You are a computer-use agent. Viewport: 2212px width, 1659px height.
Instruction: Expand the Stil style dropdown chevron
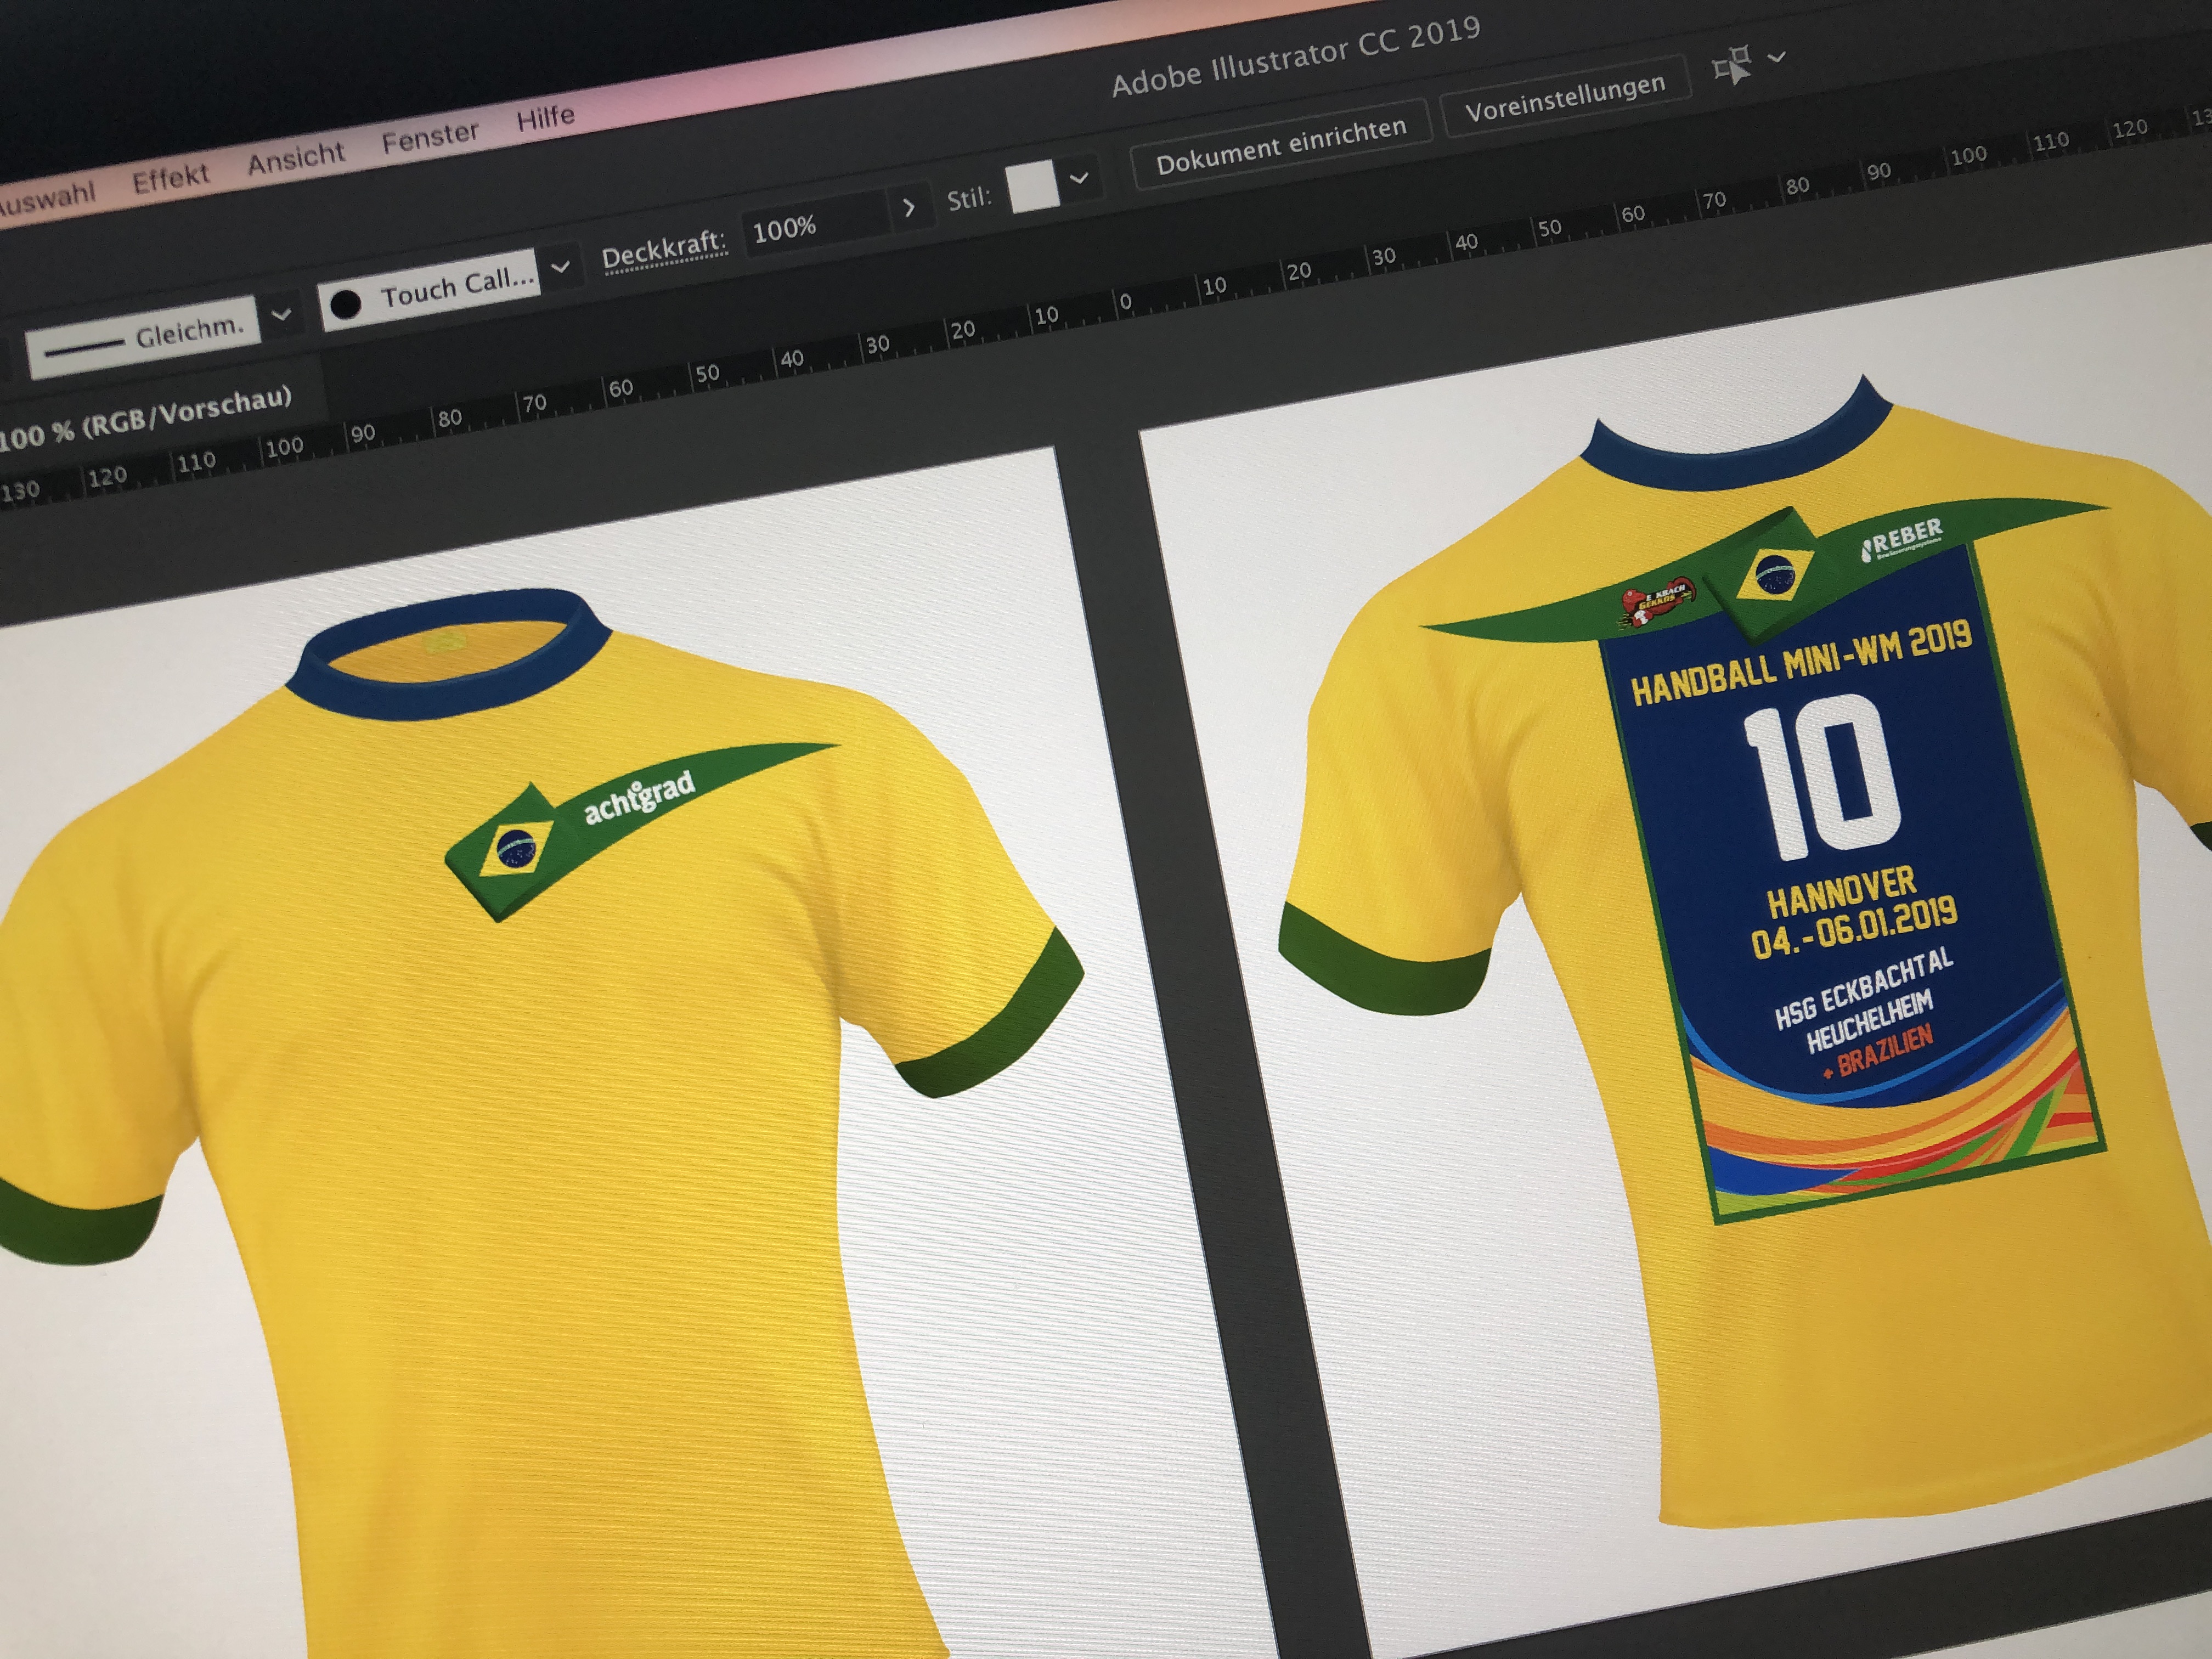tap(1079, 178)
